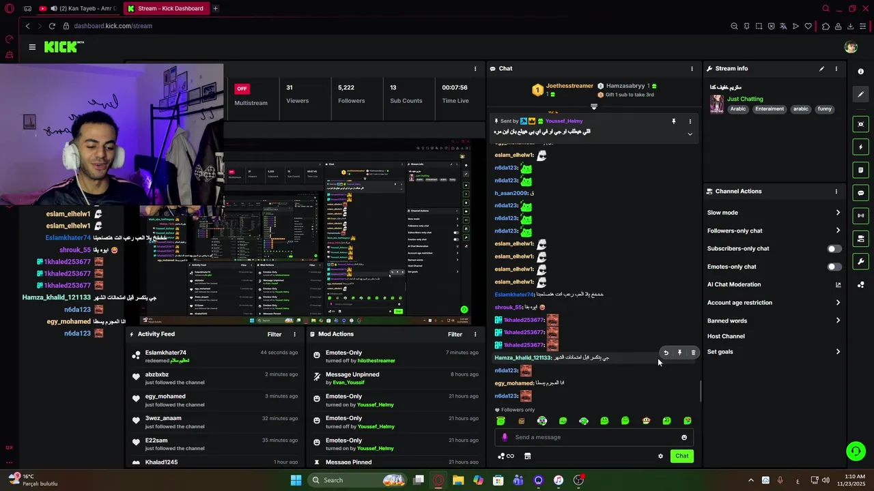Toggle Emotes-only chat switch
874x491 pixels.
(x=834, y=267)
